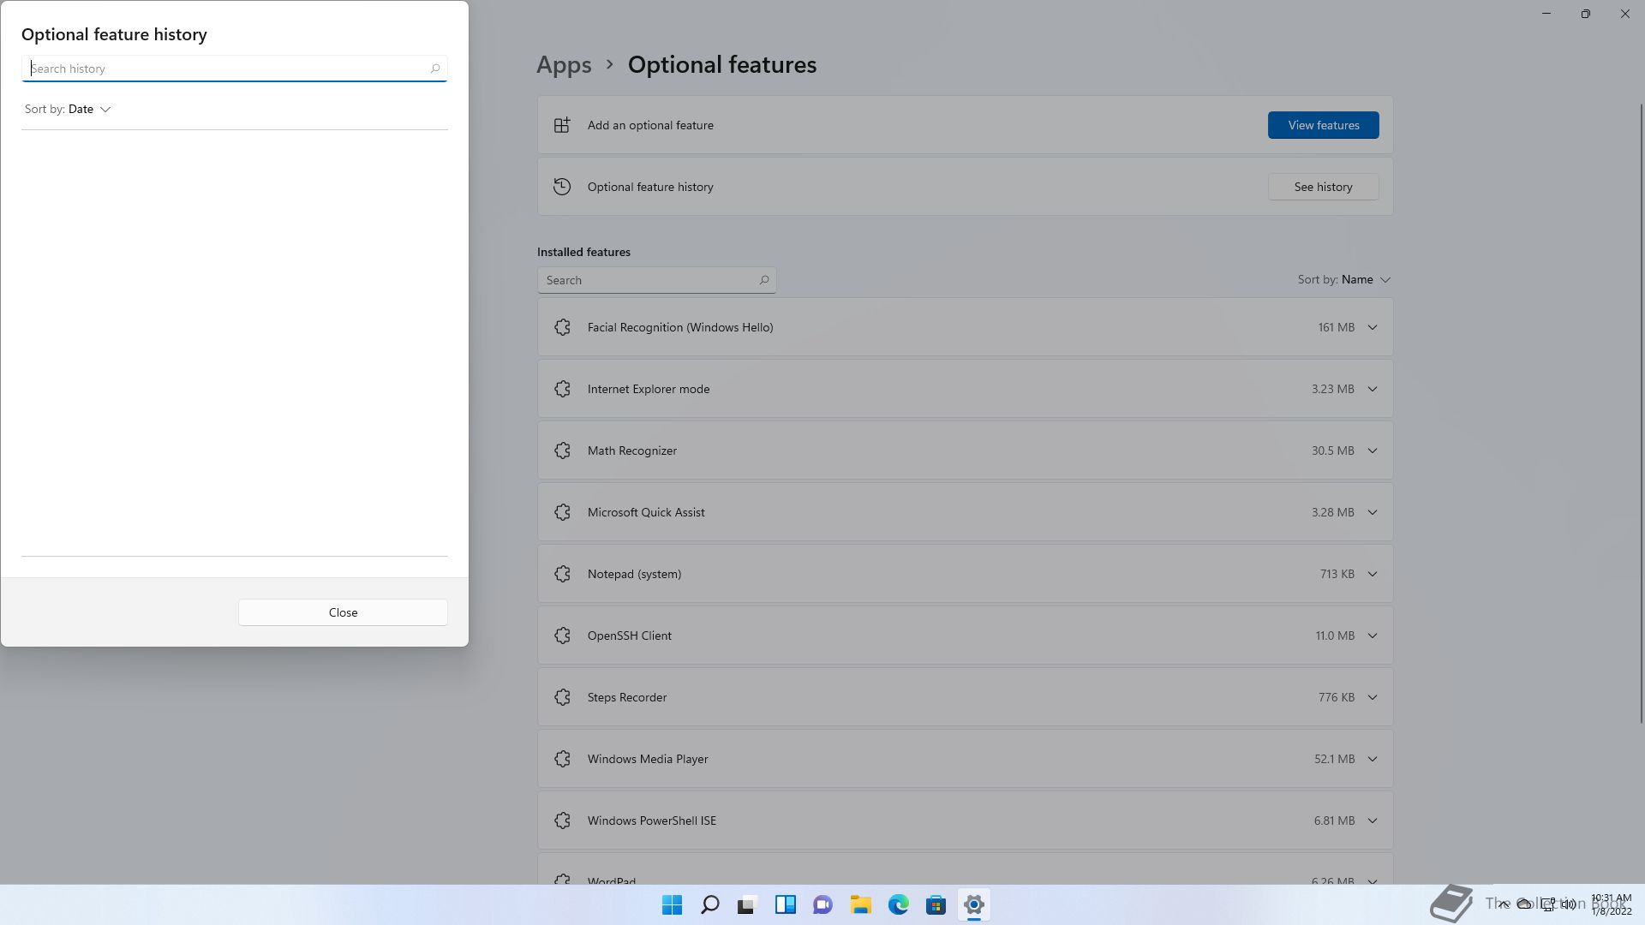Select the Internet Explorer mode label
The width and height of the screenshot is (1645, 925).
649,389
